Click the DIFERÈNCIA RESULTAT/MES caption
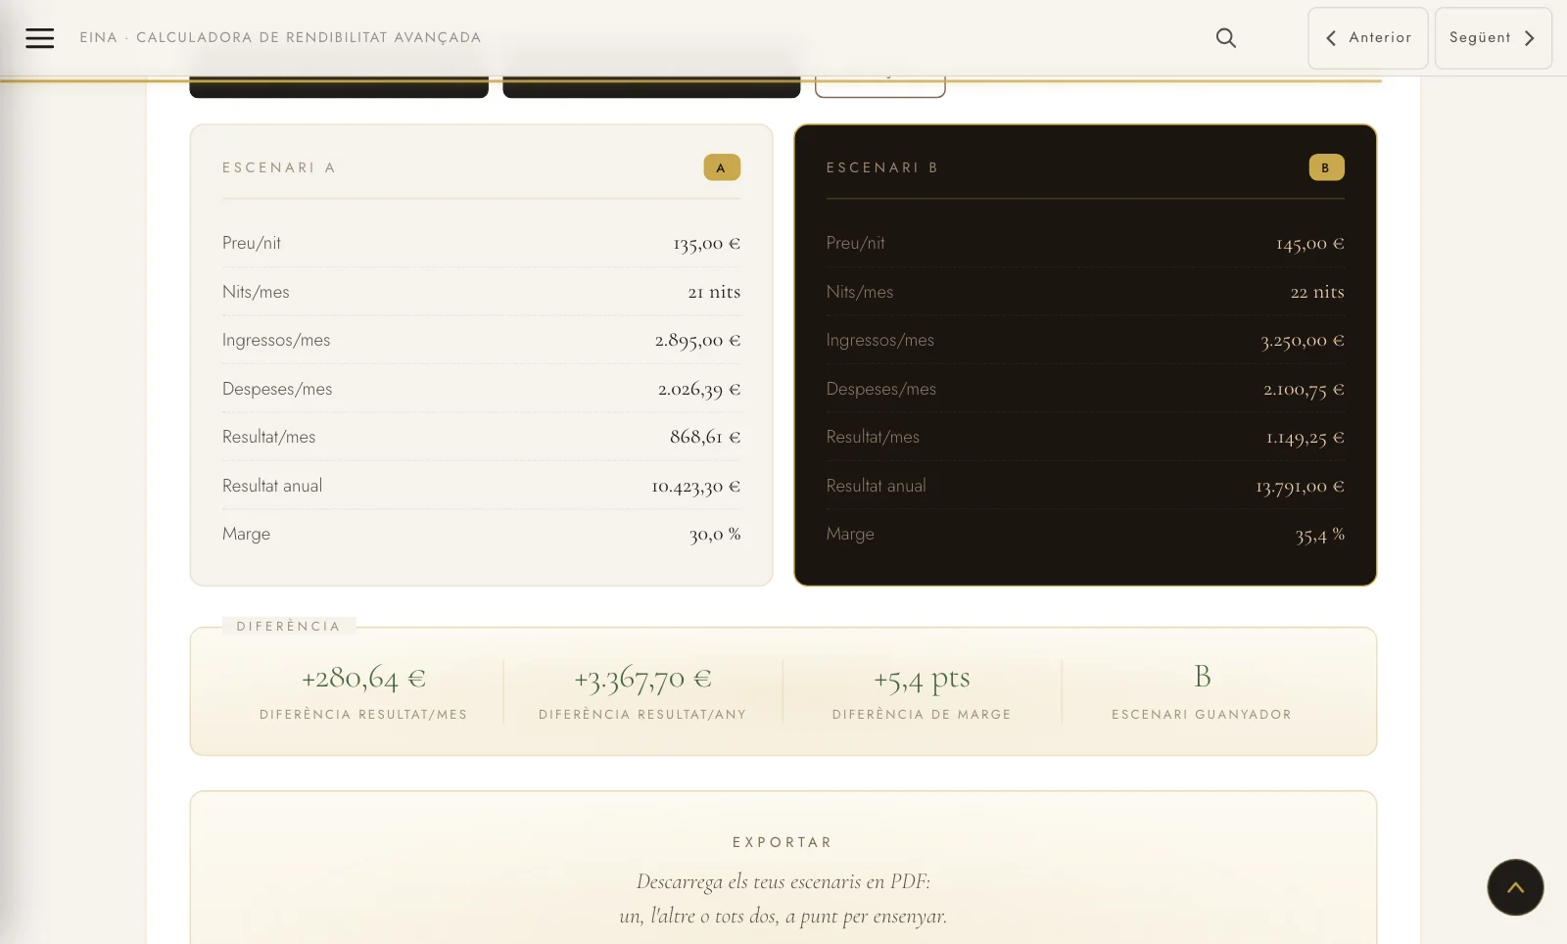 click(x=363, y=715)
